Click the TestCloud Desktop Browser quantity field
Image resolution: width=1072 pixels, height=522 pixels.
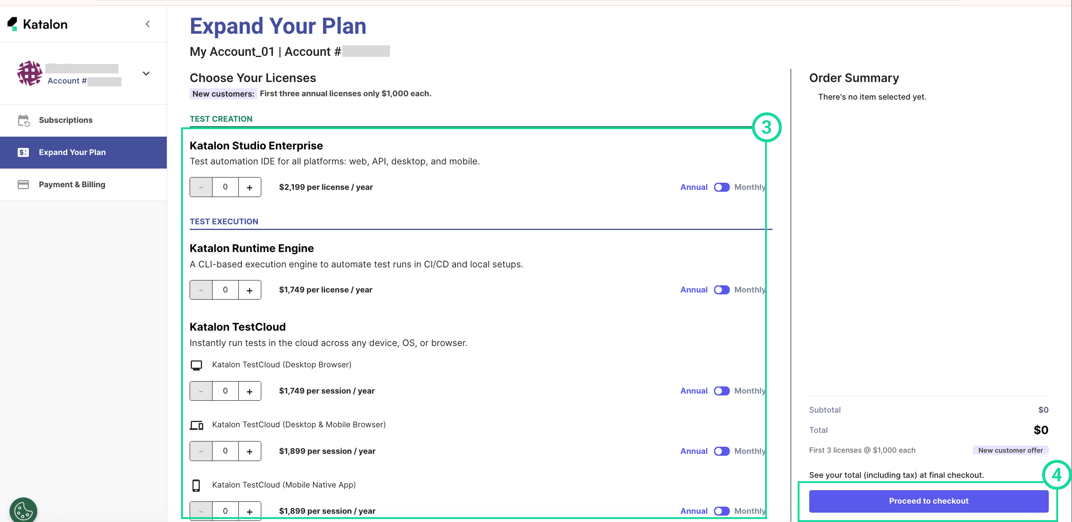(225, 391)
